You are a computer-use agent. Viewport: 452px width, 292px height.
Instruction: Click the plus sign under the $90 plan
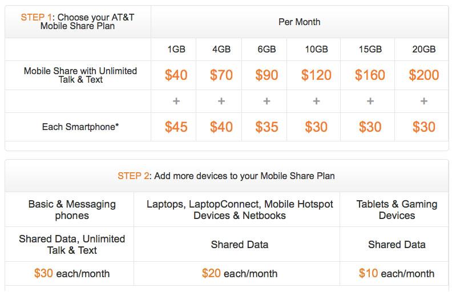[267, 101]
